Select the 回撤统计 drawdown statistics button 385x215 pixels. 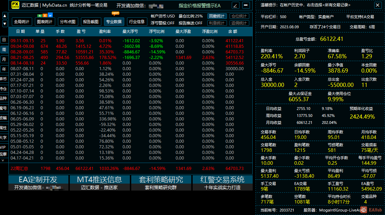(217, 16)
